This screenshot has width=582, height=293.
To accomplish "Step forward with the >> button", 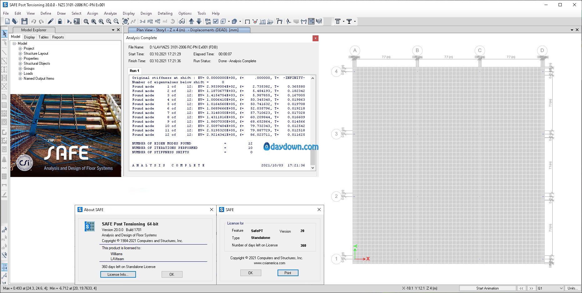I will point(531,288).
